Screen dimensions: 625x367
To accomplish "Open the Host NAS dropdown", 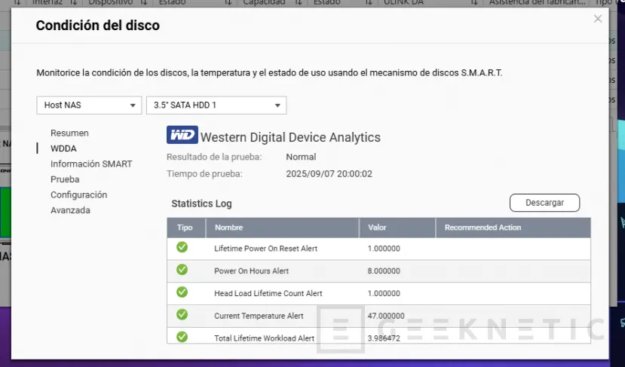I will [89, 106].
